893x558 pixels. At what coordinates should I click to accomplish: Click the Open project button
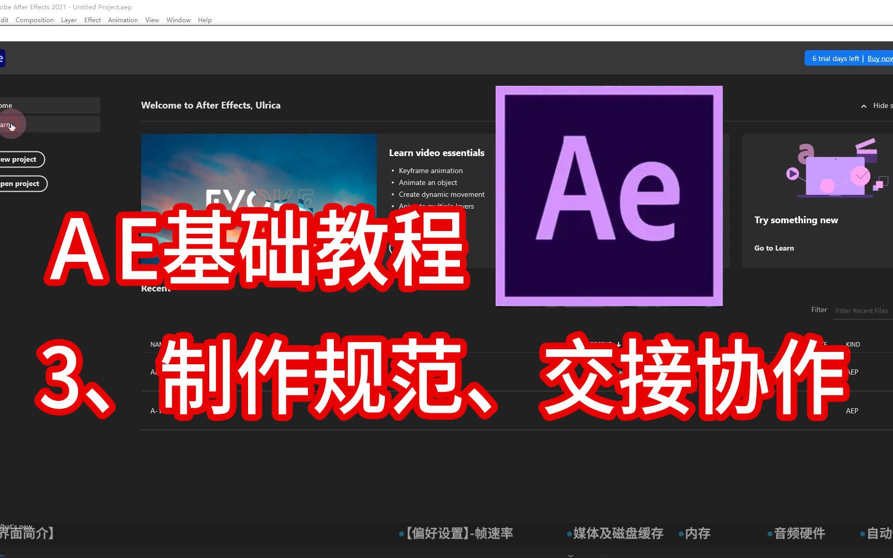(23, 183)
